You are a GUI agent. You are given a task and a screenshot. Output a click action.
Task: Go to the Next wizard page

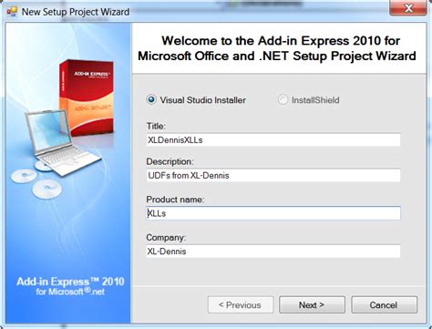pos(312,304)
